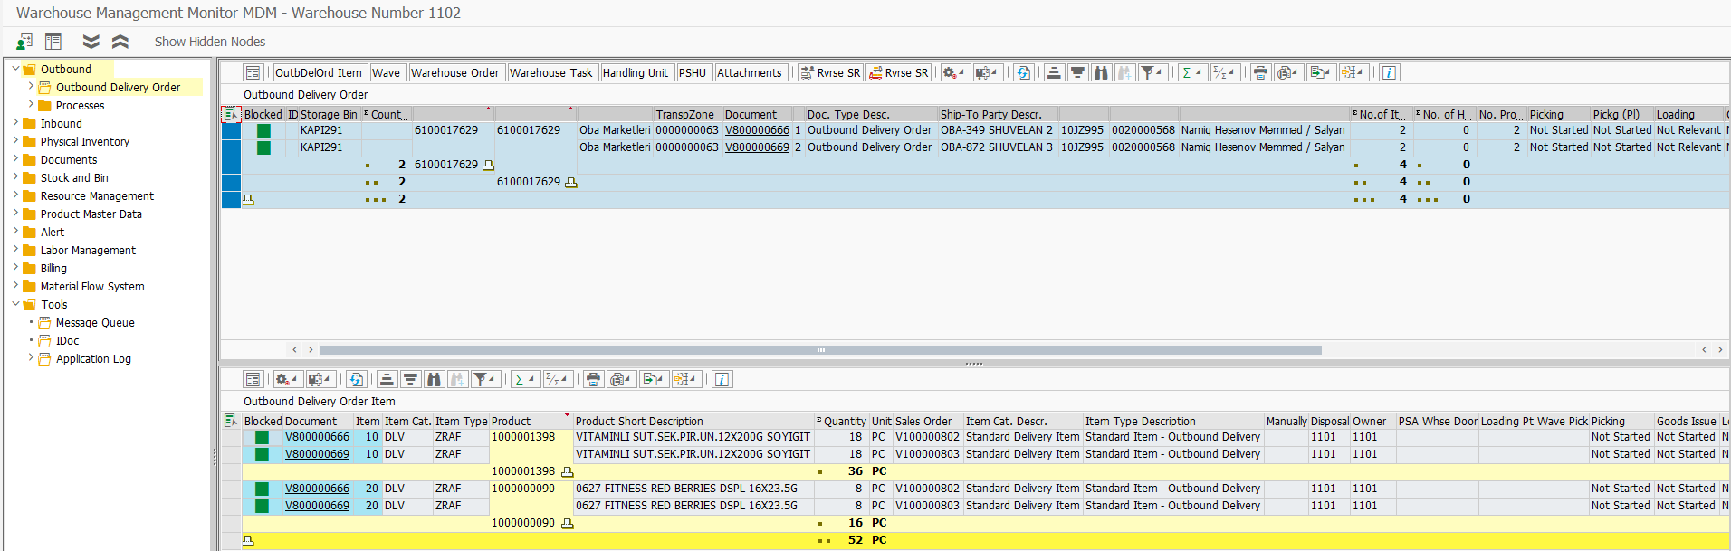The height and width of the screenshot is (551, 1731).
Task: Click the sort ascending icon in the Item toolbar
Action: click(x=387, y=380)
